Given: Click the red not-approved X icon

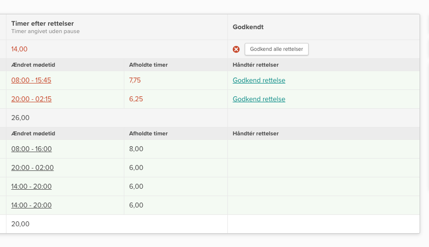Looking at the screenshot, I should coord(236,49).
